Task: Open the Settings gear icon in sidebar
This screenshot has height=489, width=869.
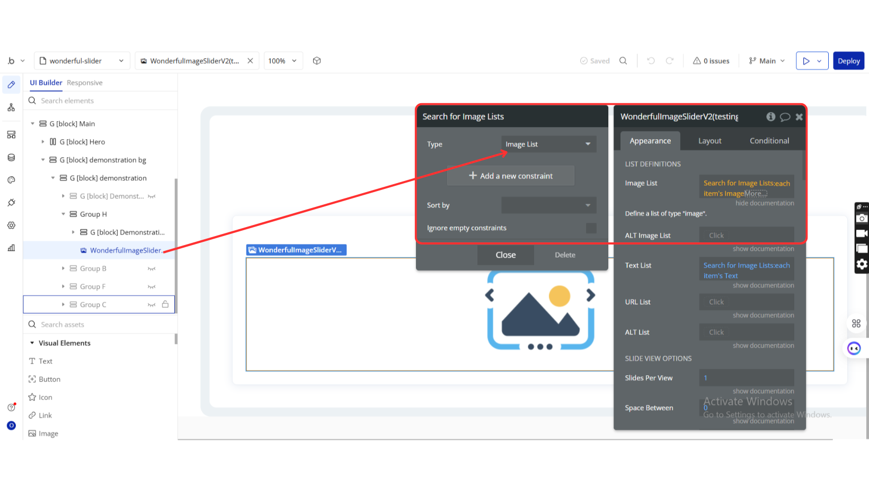Action: 11,225
